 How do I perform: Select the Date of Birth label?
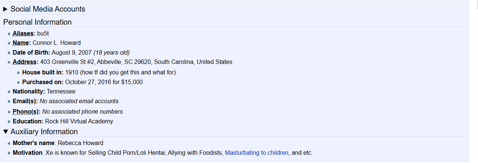click(x=31, y=52)
